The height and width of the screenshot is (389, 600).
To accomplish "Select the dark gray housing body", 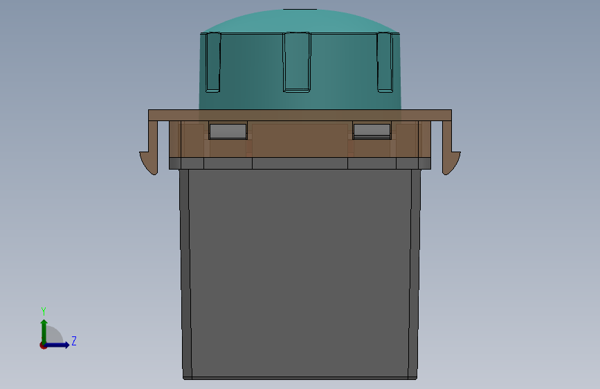I will (x=300, y=274).
